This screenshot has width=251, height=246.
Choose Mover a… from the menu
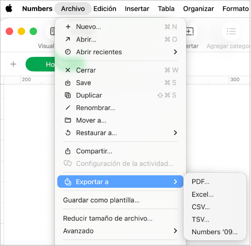click(x=120, y=120)
